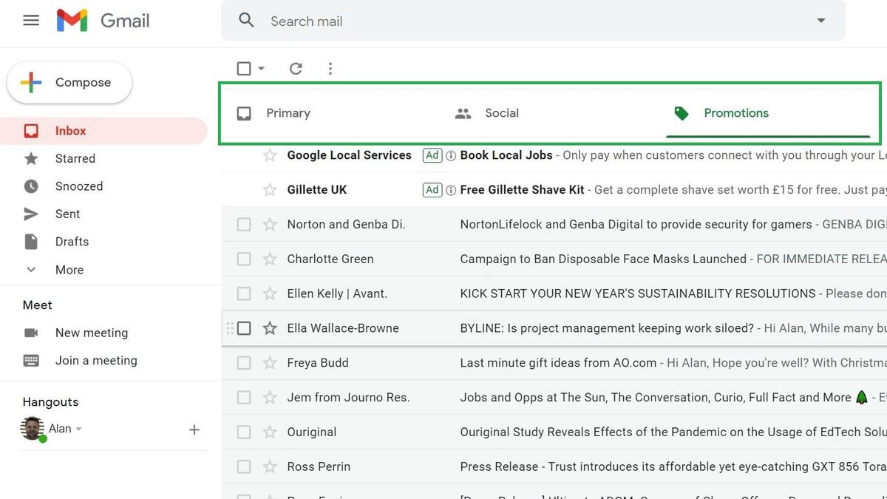Select the Norton and Genba Di. email checkbox

244,224
